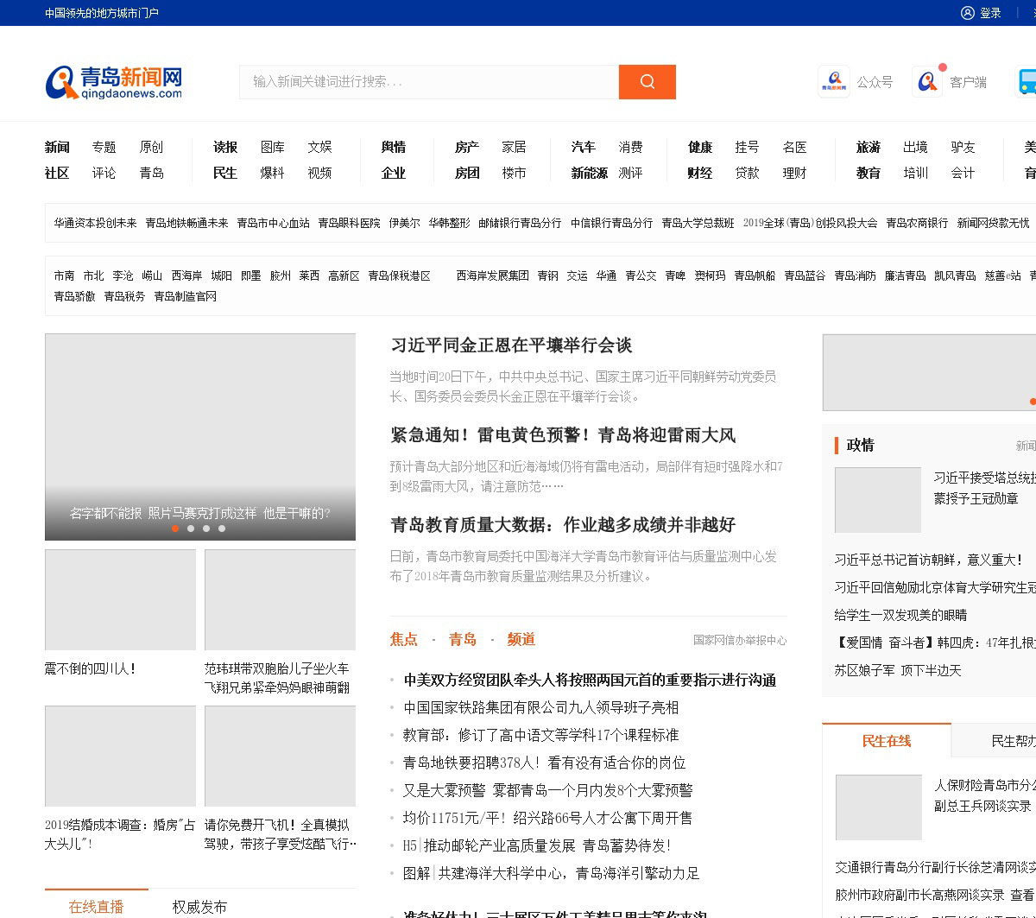Open the 教育 channel

pos(869,173)
